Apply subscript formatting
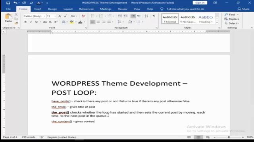This screenshot has width=254, height=142. coord(50,22)
